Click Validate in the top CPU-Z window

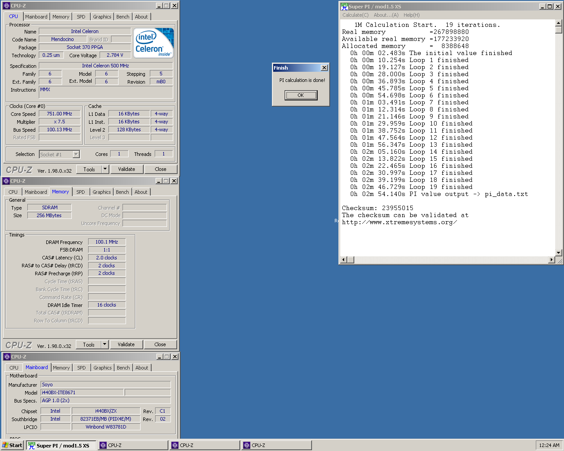coord(126,169)
